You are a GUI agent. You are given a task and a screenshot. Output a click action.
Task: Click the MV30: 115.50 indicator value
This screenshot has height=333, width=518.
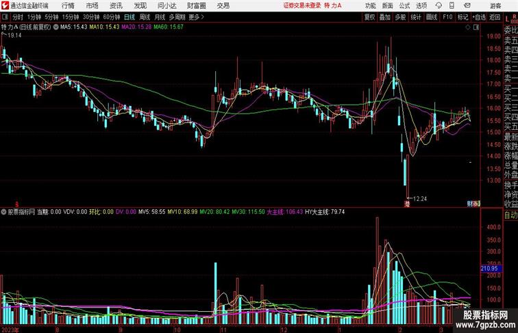pyautogui.click(x=248, y=212)
